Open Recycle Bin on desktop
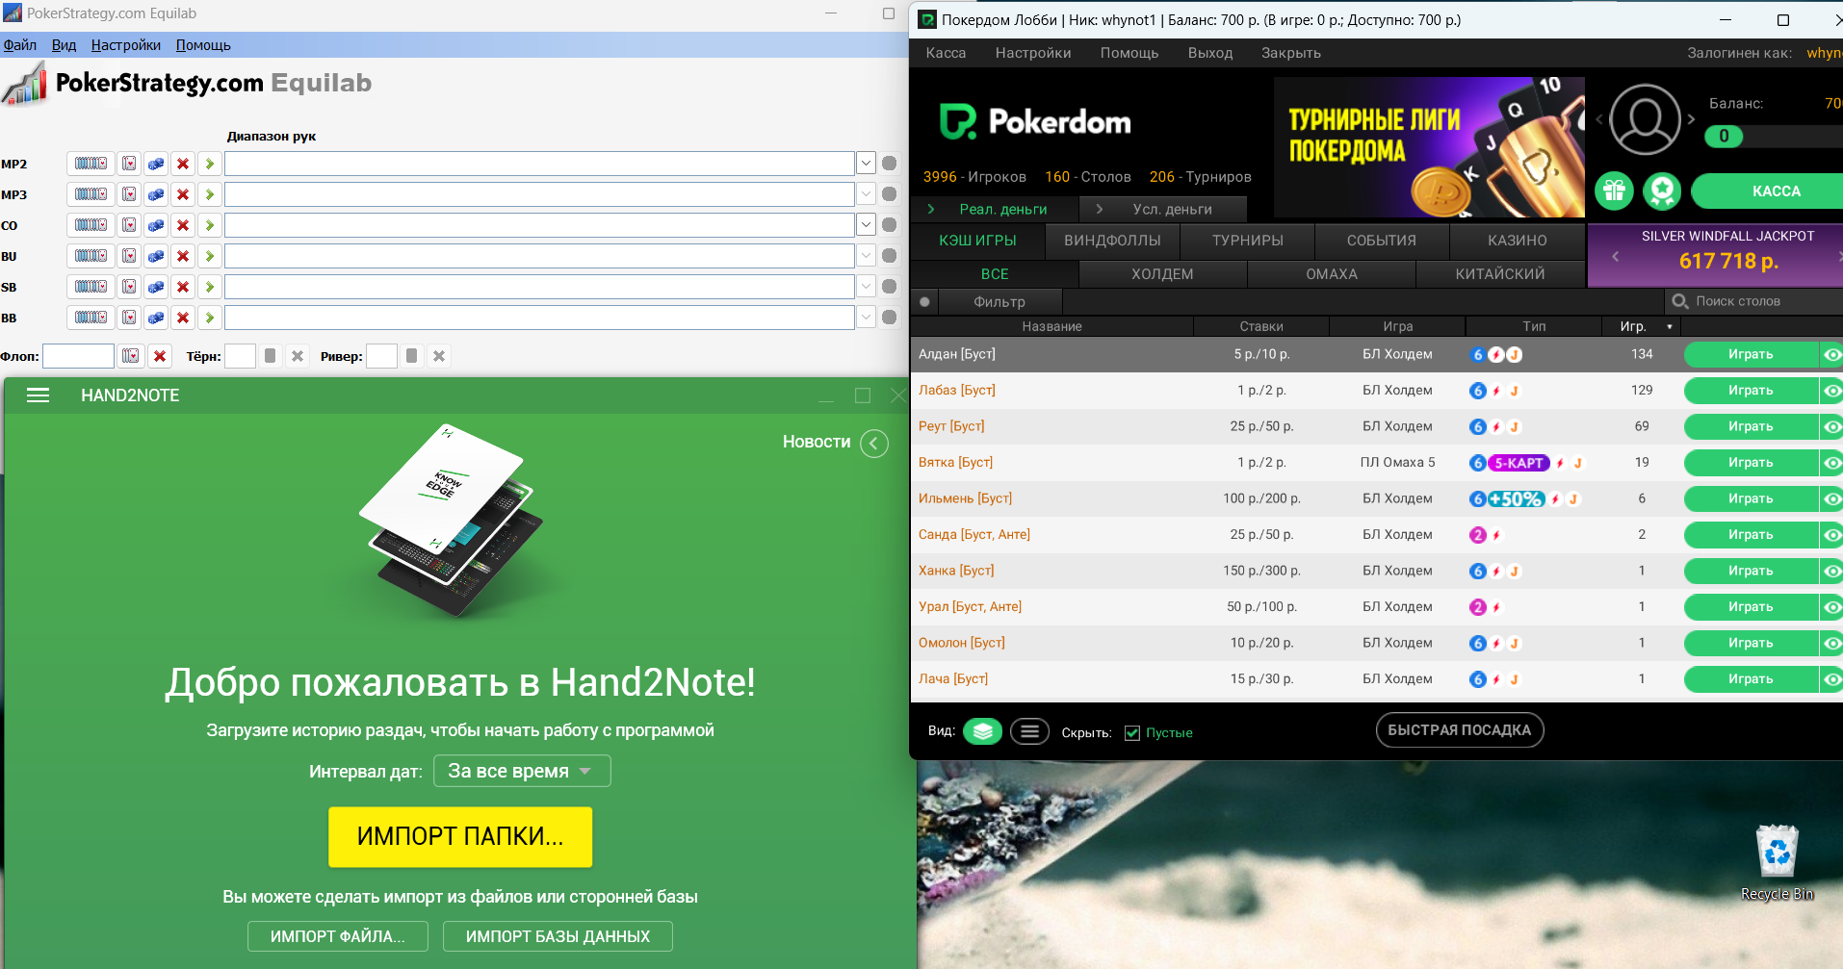The width and height of the screenshot is (1843, 969). [x=1777, y=862]
